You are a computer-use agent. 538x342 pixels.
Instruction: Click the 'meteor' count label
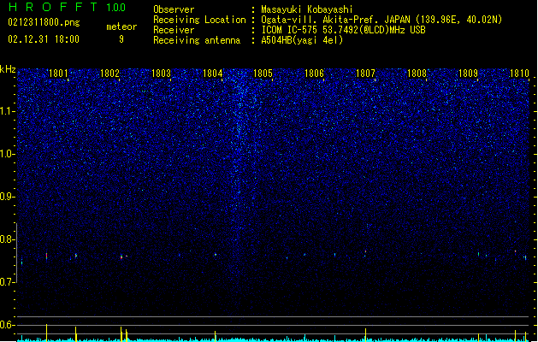121,27
